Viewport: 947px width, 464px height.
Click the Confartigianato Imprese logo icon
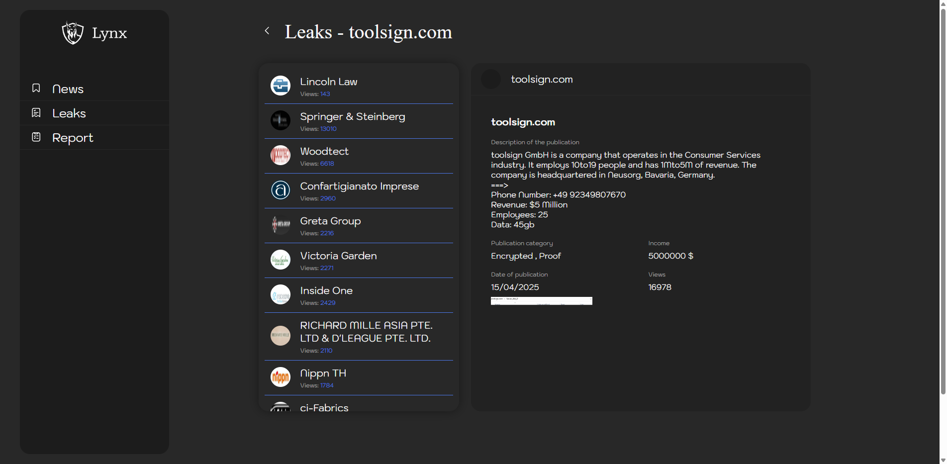[x=281, y=190]
